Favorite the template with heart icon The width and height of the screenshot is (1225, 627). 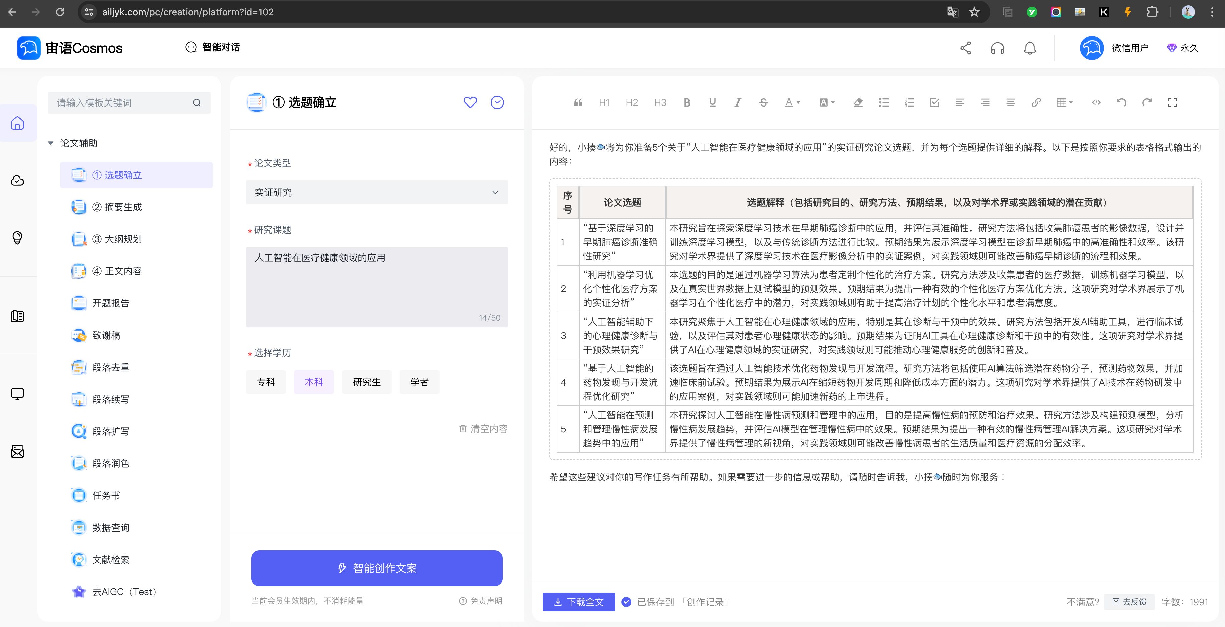click(x=470, y=102)
